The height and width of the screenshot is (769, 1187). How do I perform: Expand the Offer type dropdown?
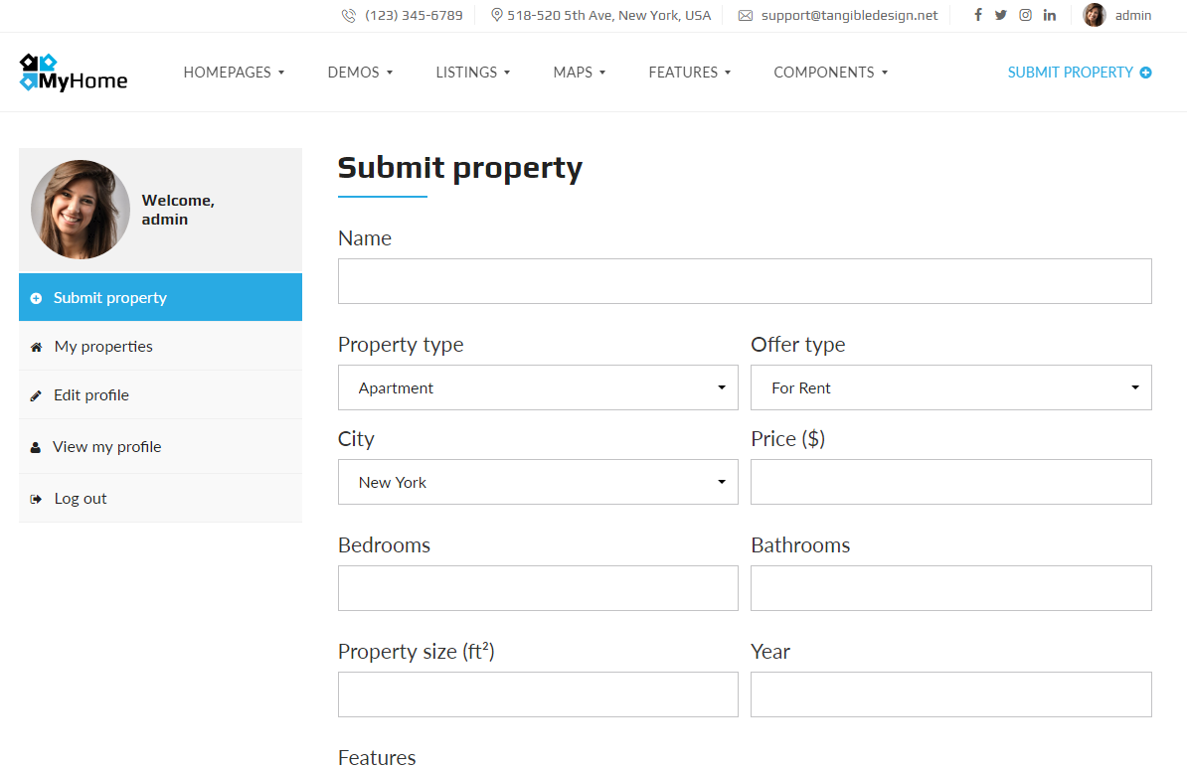[x=950, y=387]
